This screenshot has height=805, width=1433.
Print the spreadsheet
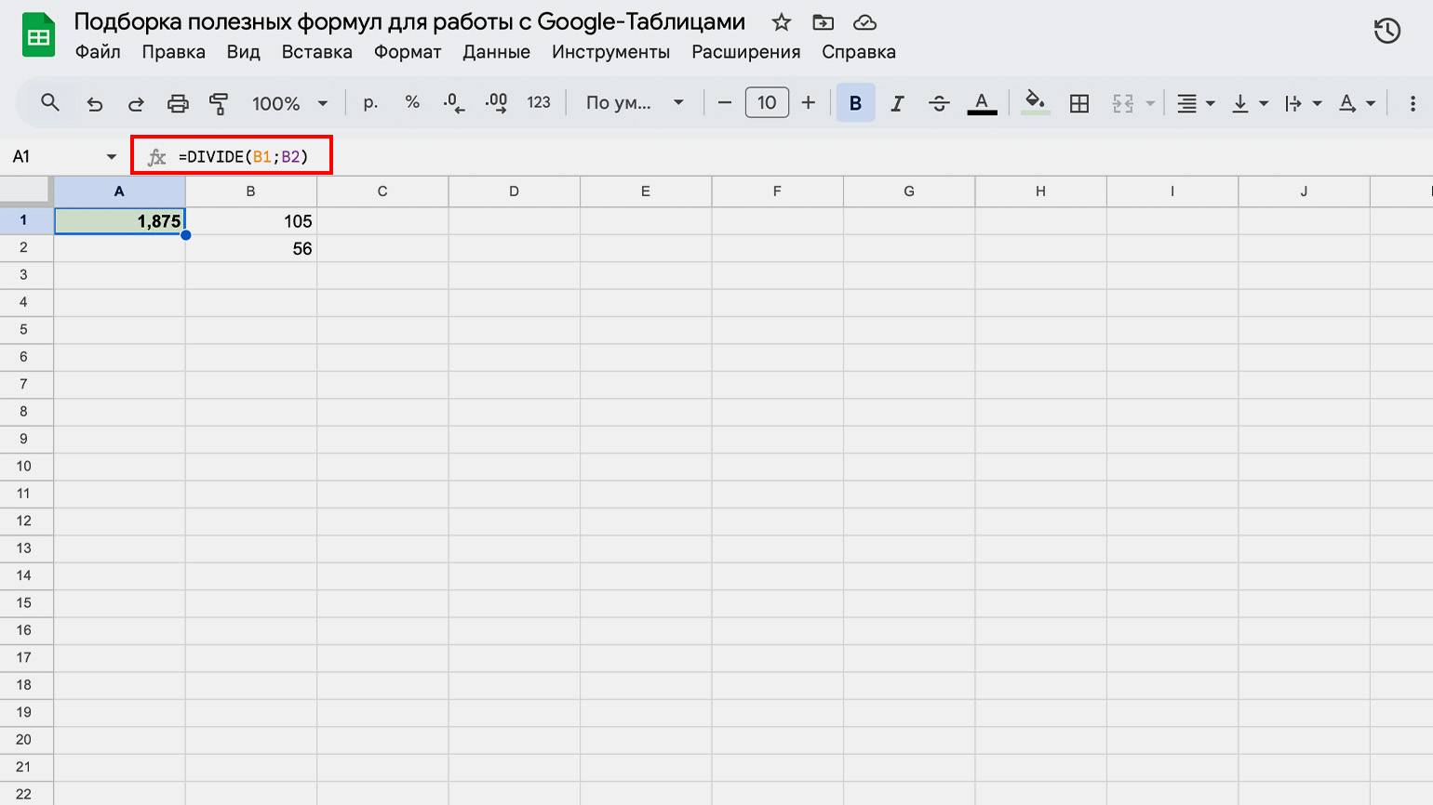point(178,103)
